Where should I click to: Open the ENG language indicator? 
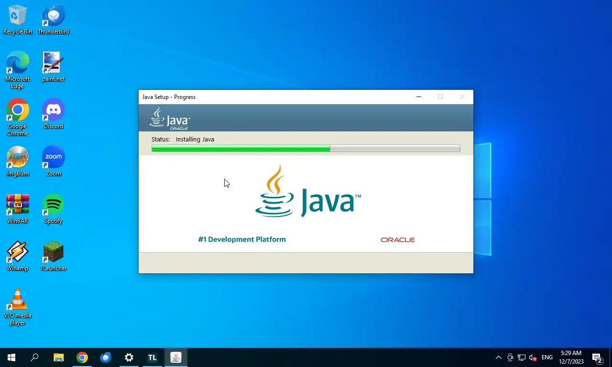pos(547,357)
